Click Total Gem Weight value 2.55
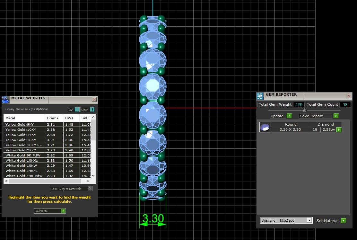The image size is (357, 240). [x=299, y=104]
